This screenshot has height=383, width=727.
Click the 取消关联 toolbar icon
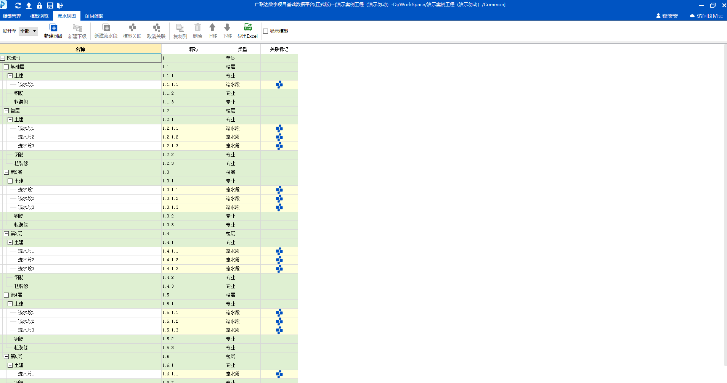coord(156,27)
